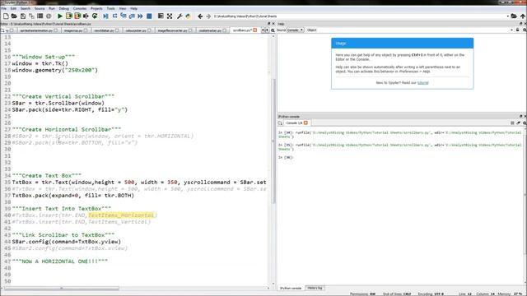Image resolution: width=527 pixels, height=296 pixels.
Task: Run cell and advance toolbar icon
Action: pos(77,16)
